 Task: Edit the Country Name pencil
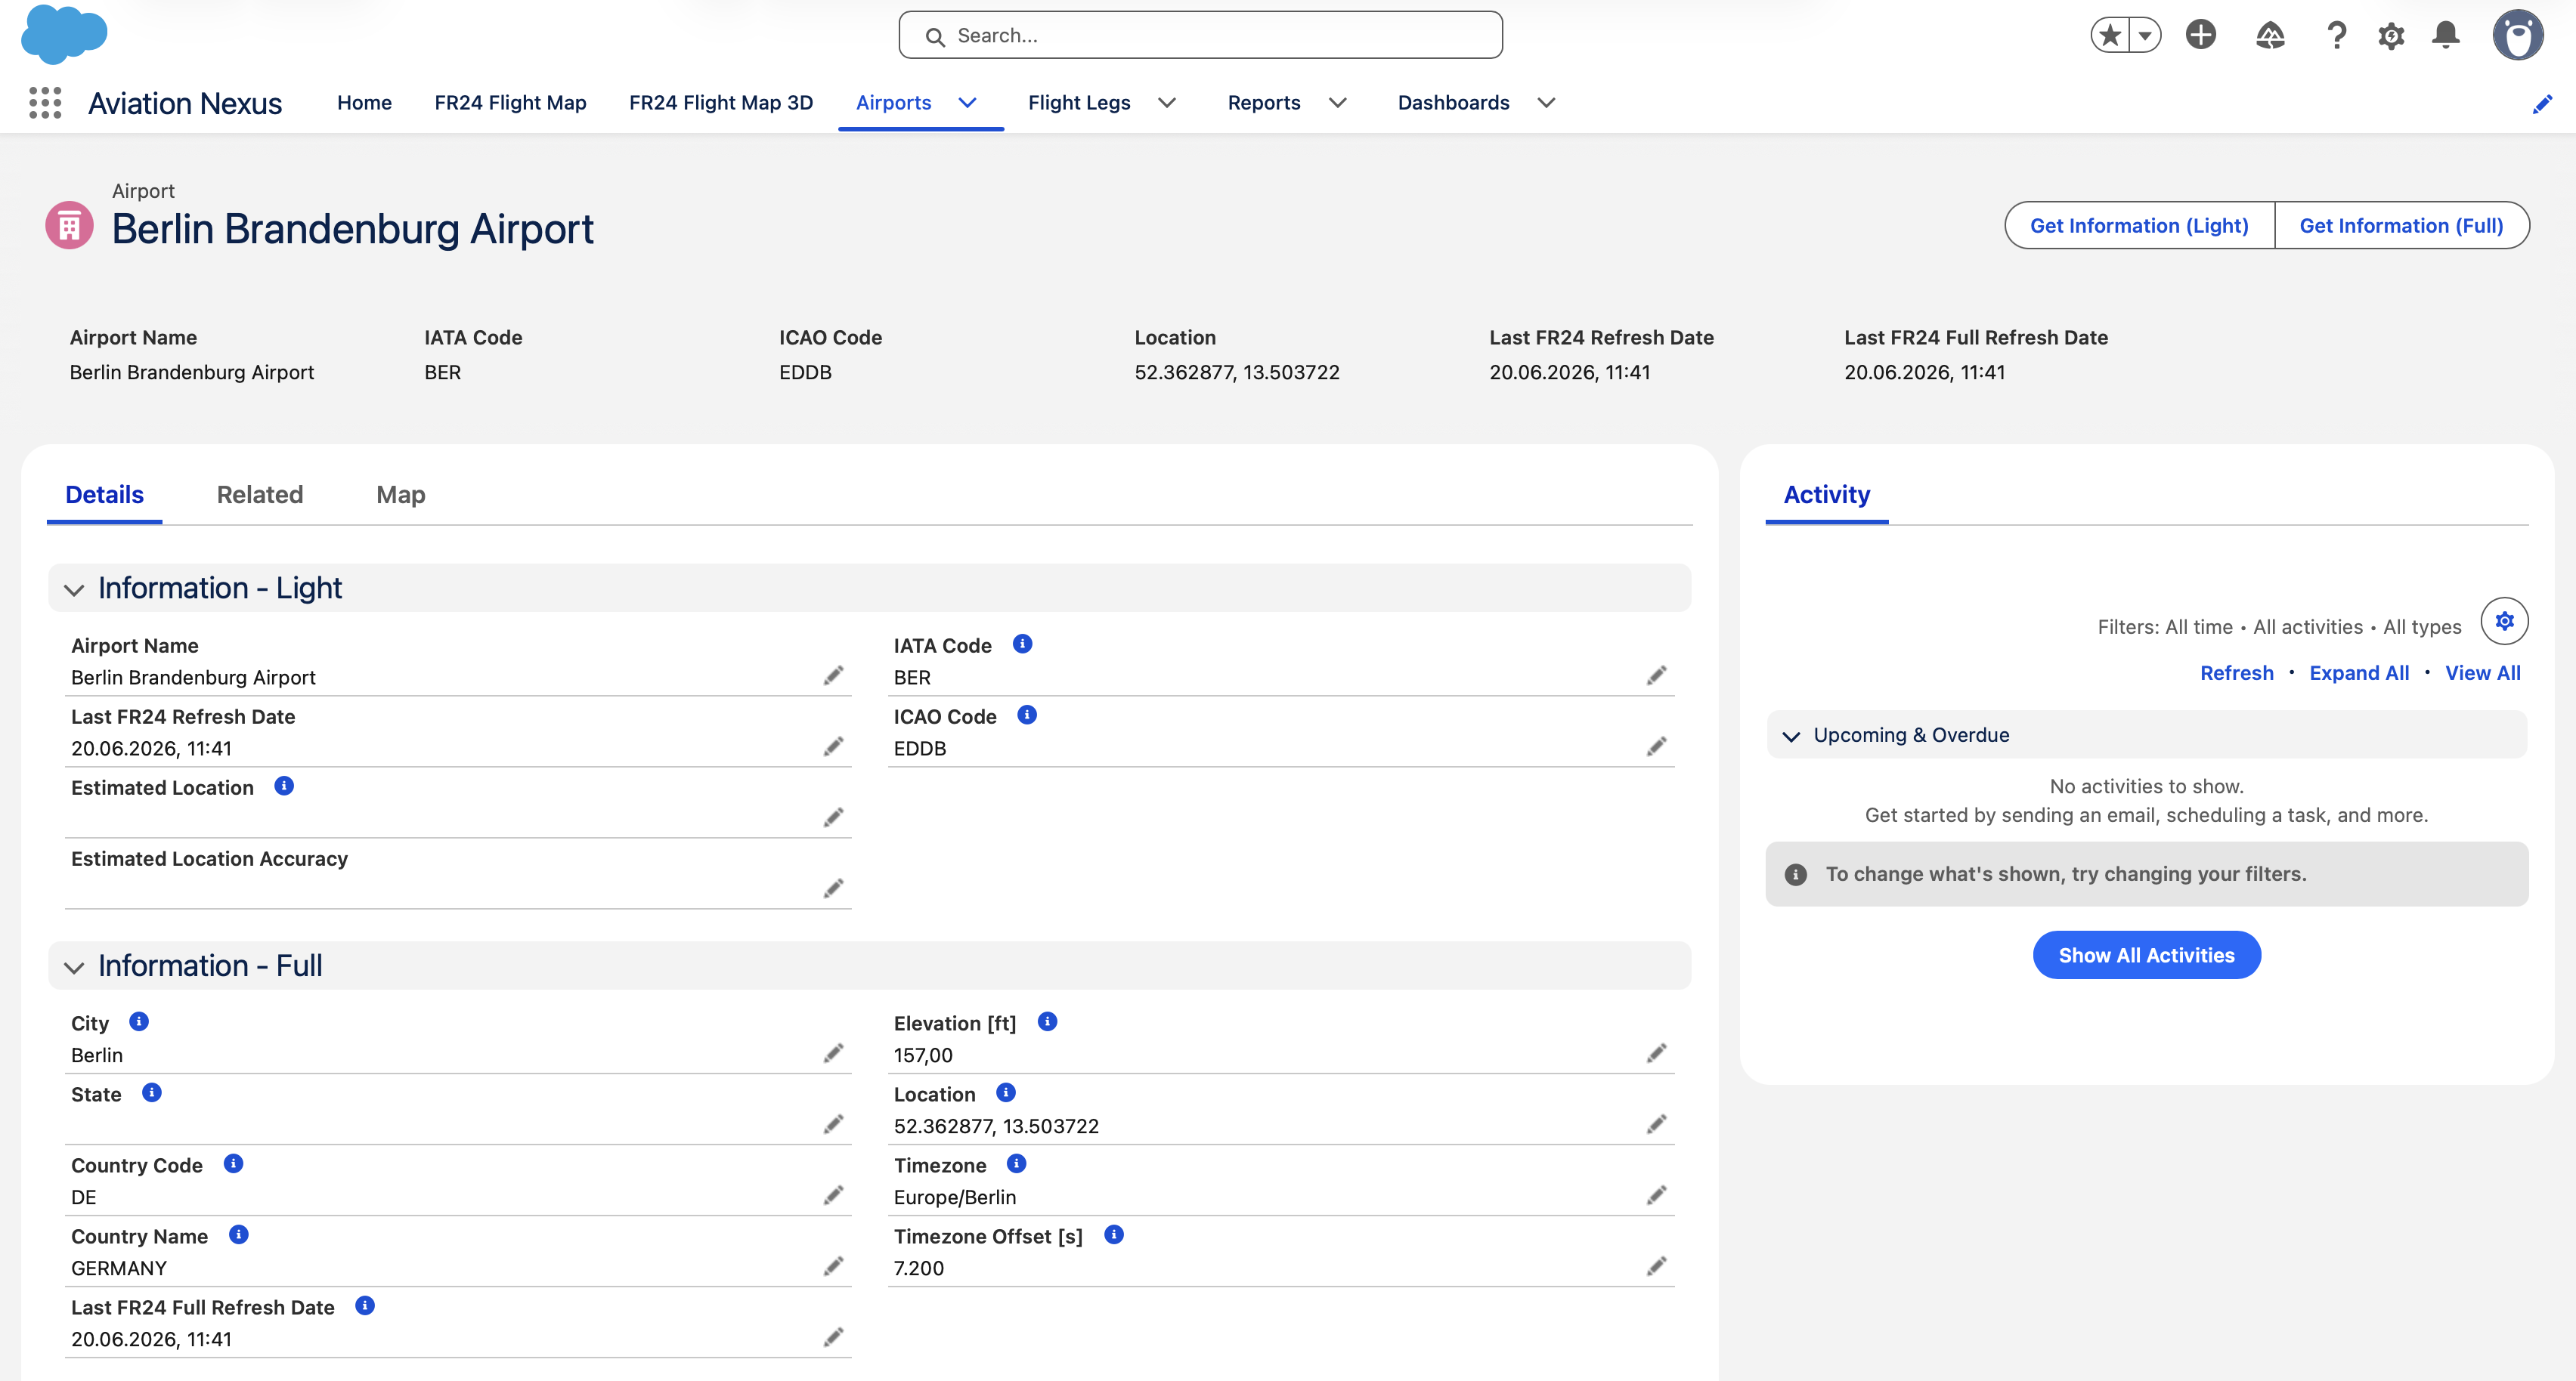[x=833, y=1267]
